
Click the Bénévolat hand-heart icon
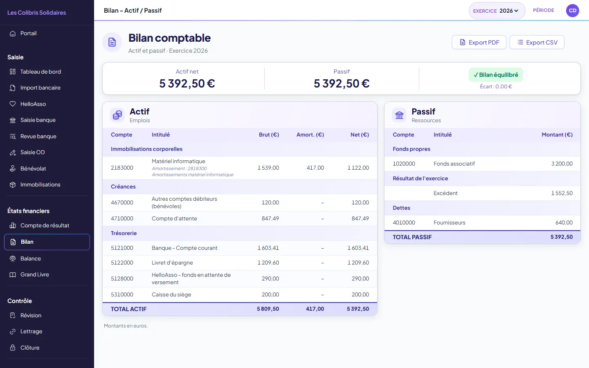(x=13, y=169)
